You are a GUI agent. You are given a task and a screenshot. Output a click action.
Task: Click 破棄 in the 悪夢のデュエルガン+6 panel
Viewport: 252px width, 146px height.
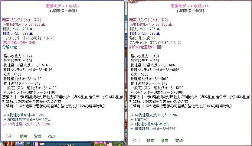click(x=150, y=141)
